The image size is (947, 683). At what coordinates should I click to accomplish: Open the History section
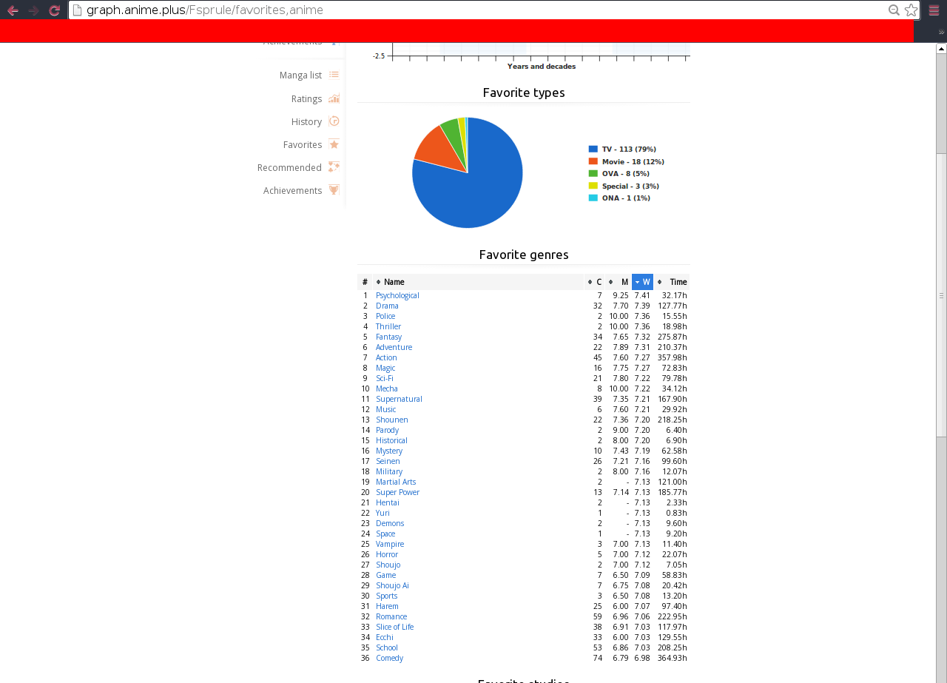pyautogui.click(x=306, y=122)
